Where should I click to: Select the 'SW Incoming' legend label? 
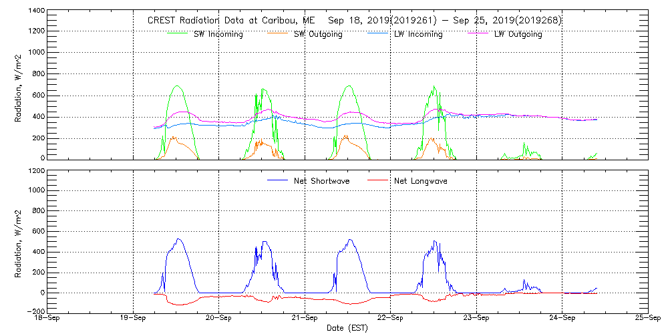[220, 35]
